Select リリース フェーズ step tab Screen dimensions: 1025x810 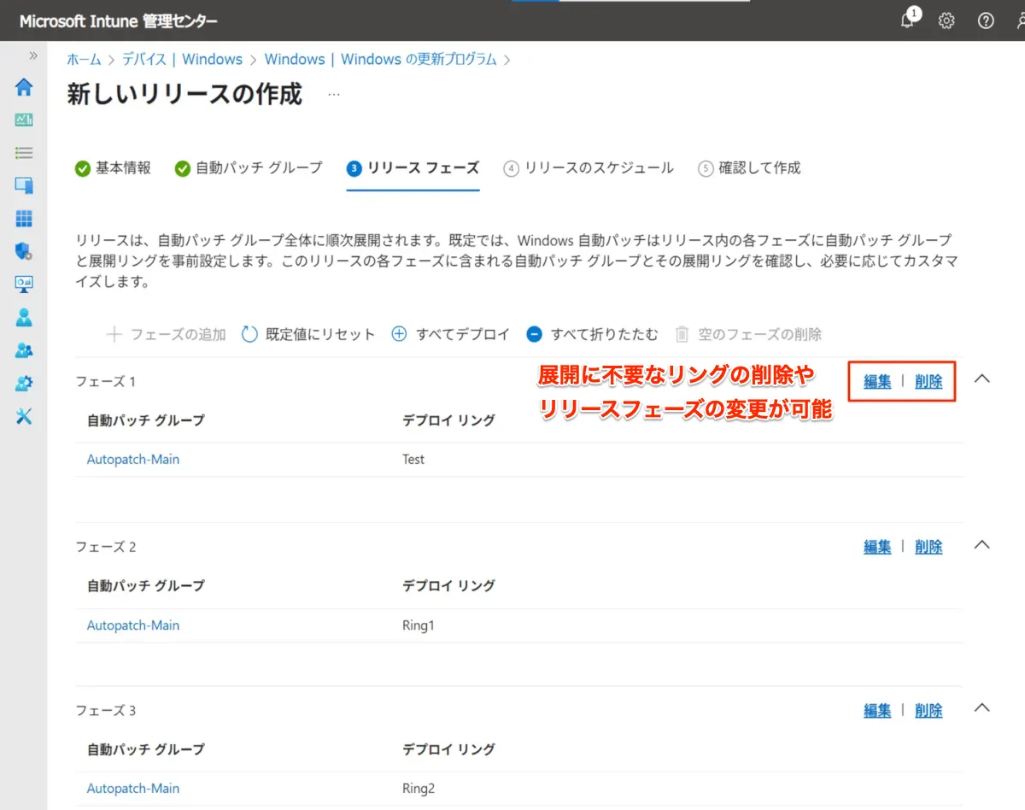click(x=413, y=168)
